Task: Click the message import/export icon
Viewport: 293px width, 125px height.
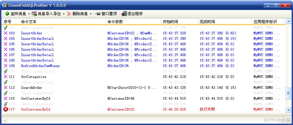Action: (34, 13)
